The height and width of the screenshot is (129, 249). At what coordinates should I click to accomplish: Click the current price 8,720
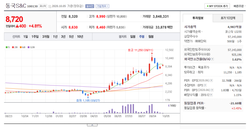(x=14, y=19)
